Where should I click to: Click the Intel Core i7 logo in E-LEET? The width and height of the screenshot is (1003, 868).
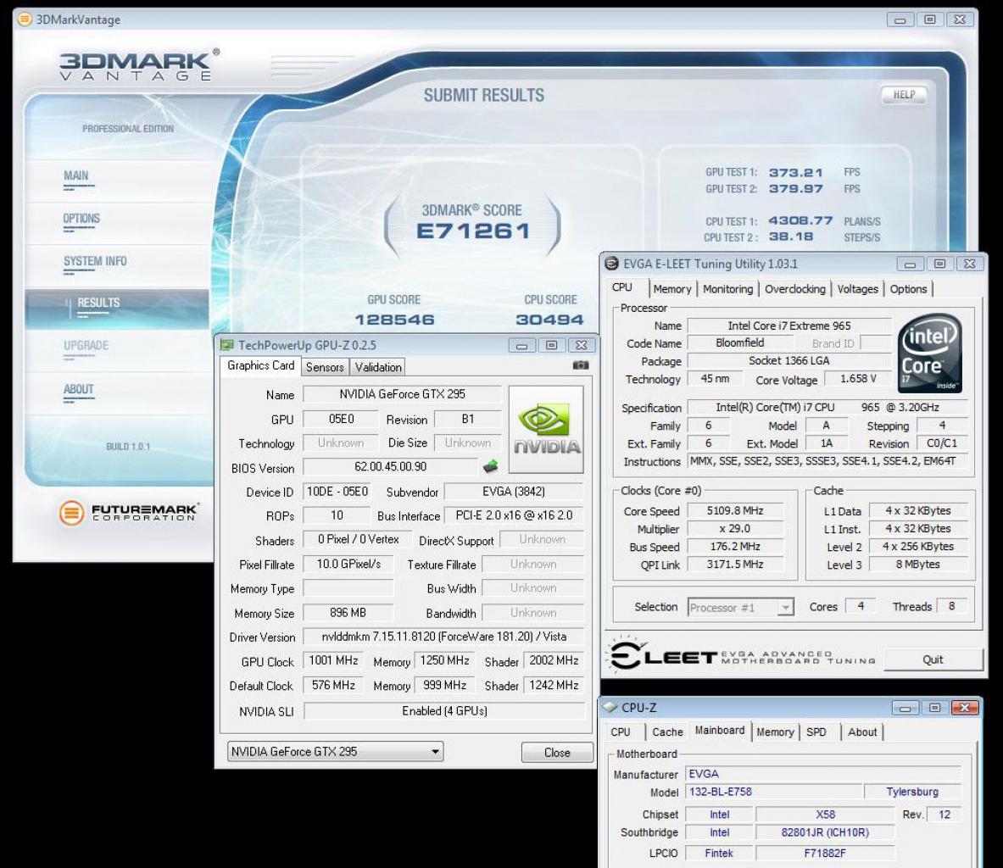coord(929,353)
